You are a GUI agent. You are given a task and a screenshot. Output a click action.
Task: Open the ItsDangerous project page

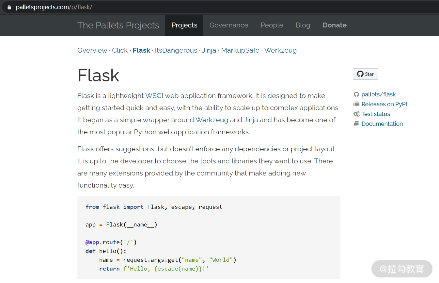[x=176, y=50]
